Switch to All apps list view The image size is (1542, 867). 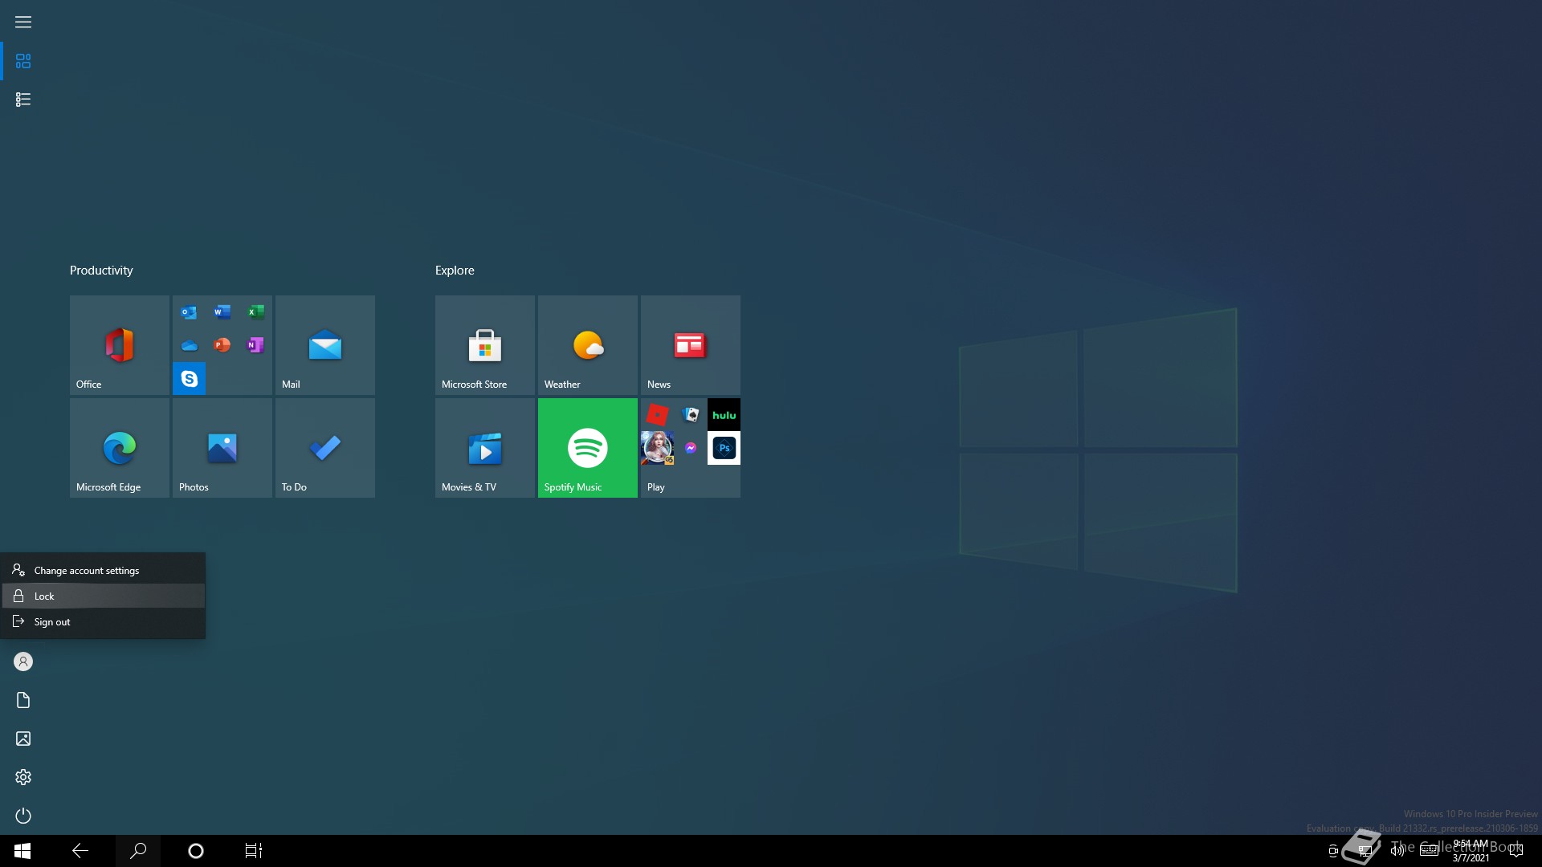point(23,100)
